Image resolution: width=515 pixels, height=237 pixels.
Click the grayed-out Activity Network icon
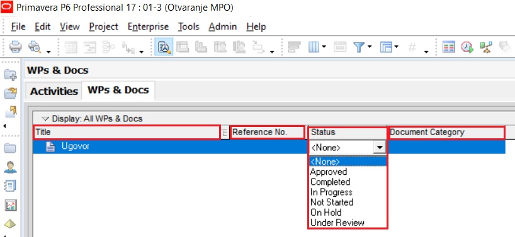tap(108, 47)
